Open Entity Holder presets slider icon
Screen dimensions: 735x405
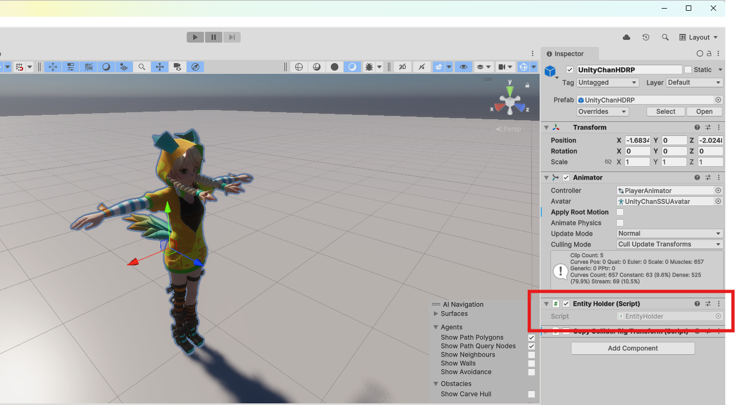click(708, 304)
